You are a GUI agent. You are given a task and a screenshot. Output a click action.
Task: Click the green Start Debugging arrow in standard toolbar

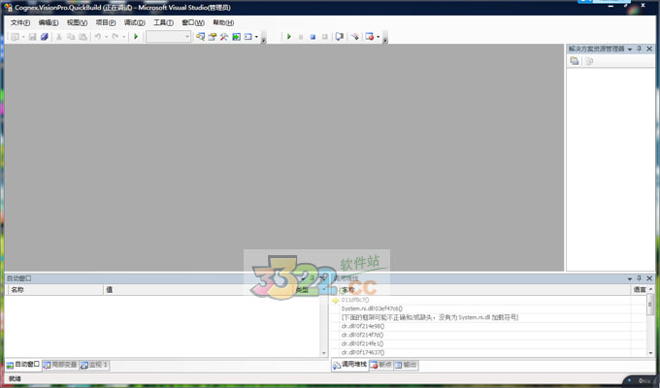[x=136, y=37]
